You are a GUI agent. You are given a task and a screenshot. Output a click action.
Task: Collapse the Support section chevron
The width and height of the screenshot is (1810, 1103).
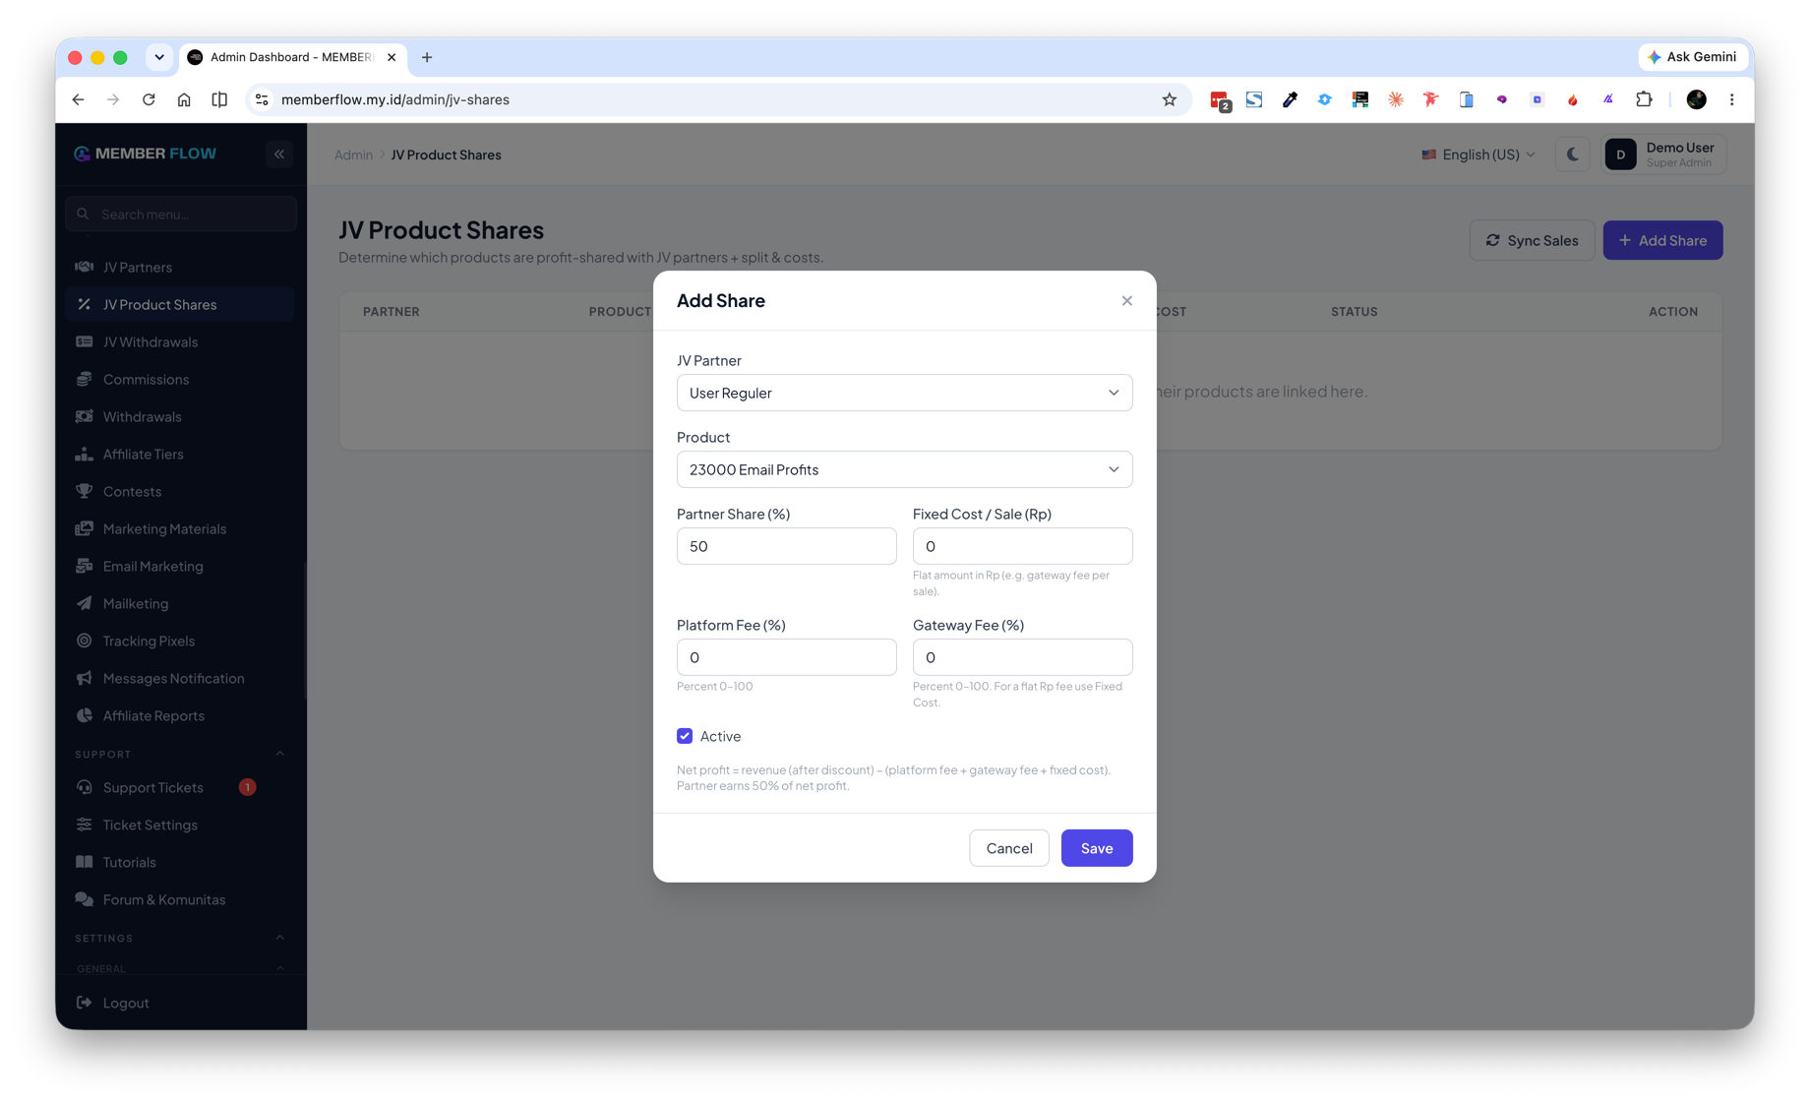[x=280, y=754]
